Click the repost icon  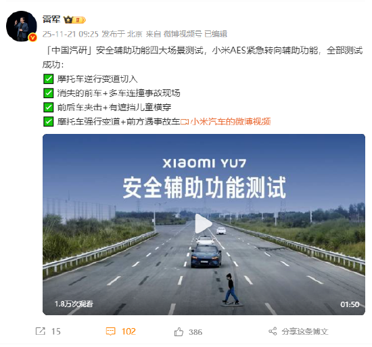click(x=41, y=331)
